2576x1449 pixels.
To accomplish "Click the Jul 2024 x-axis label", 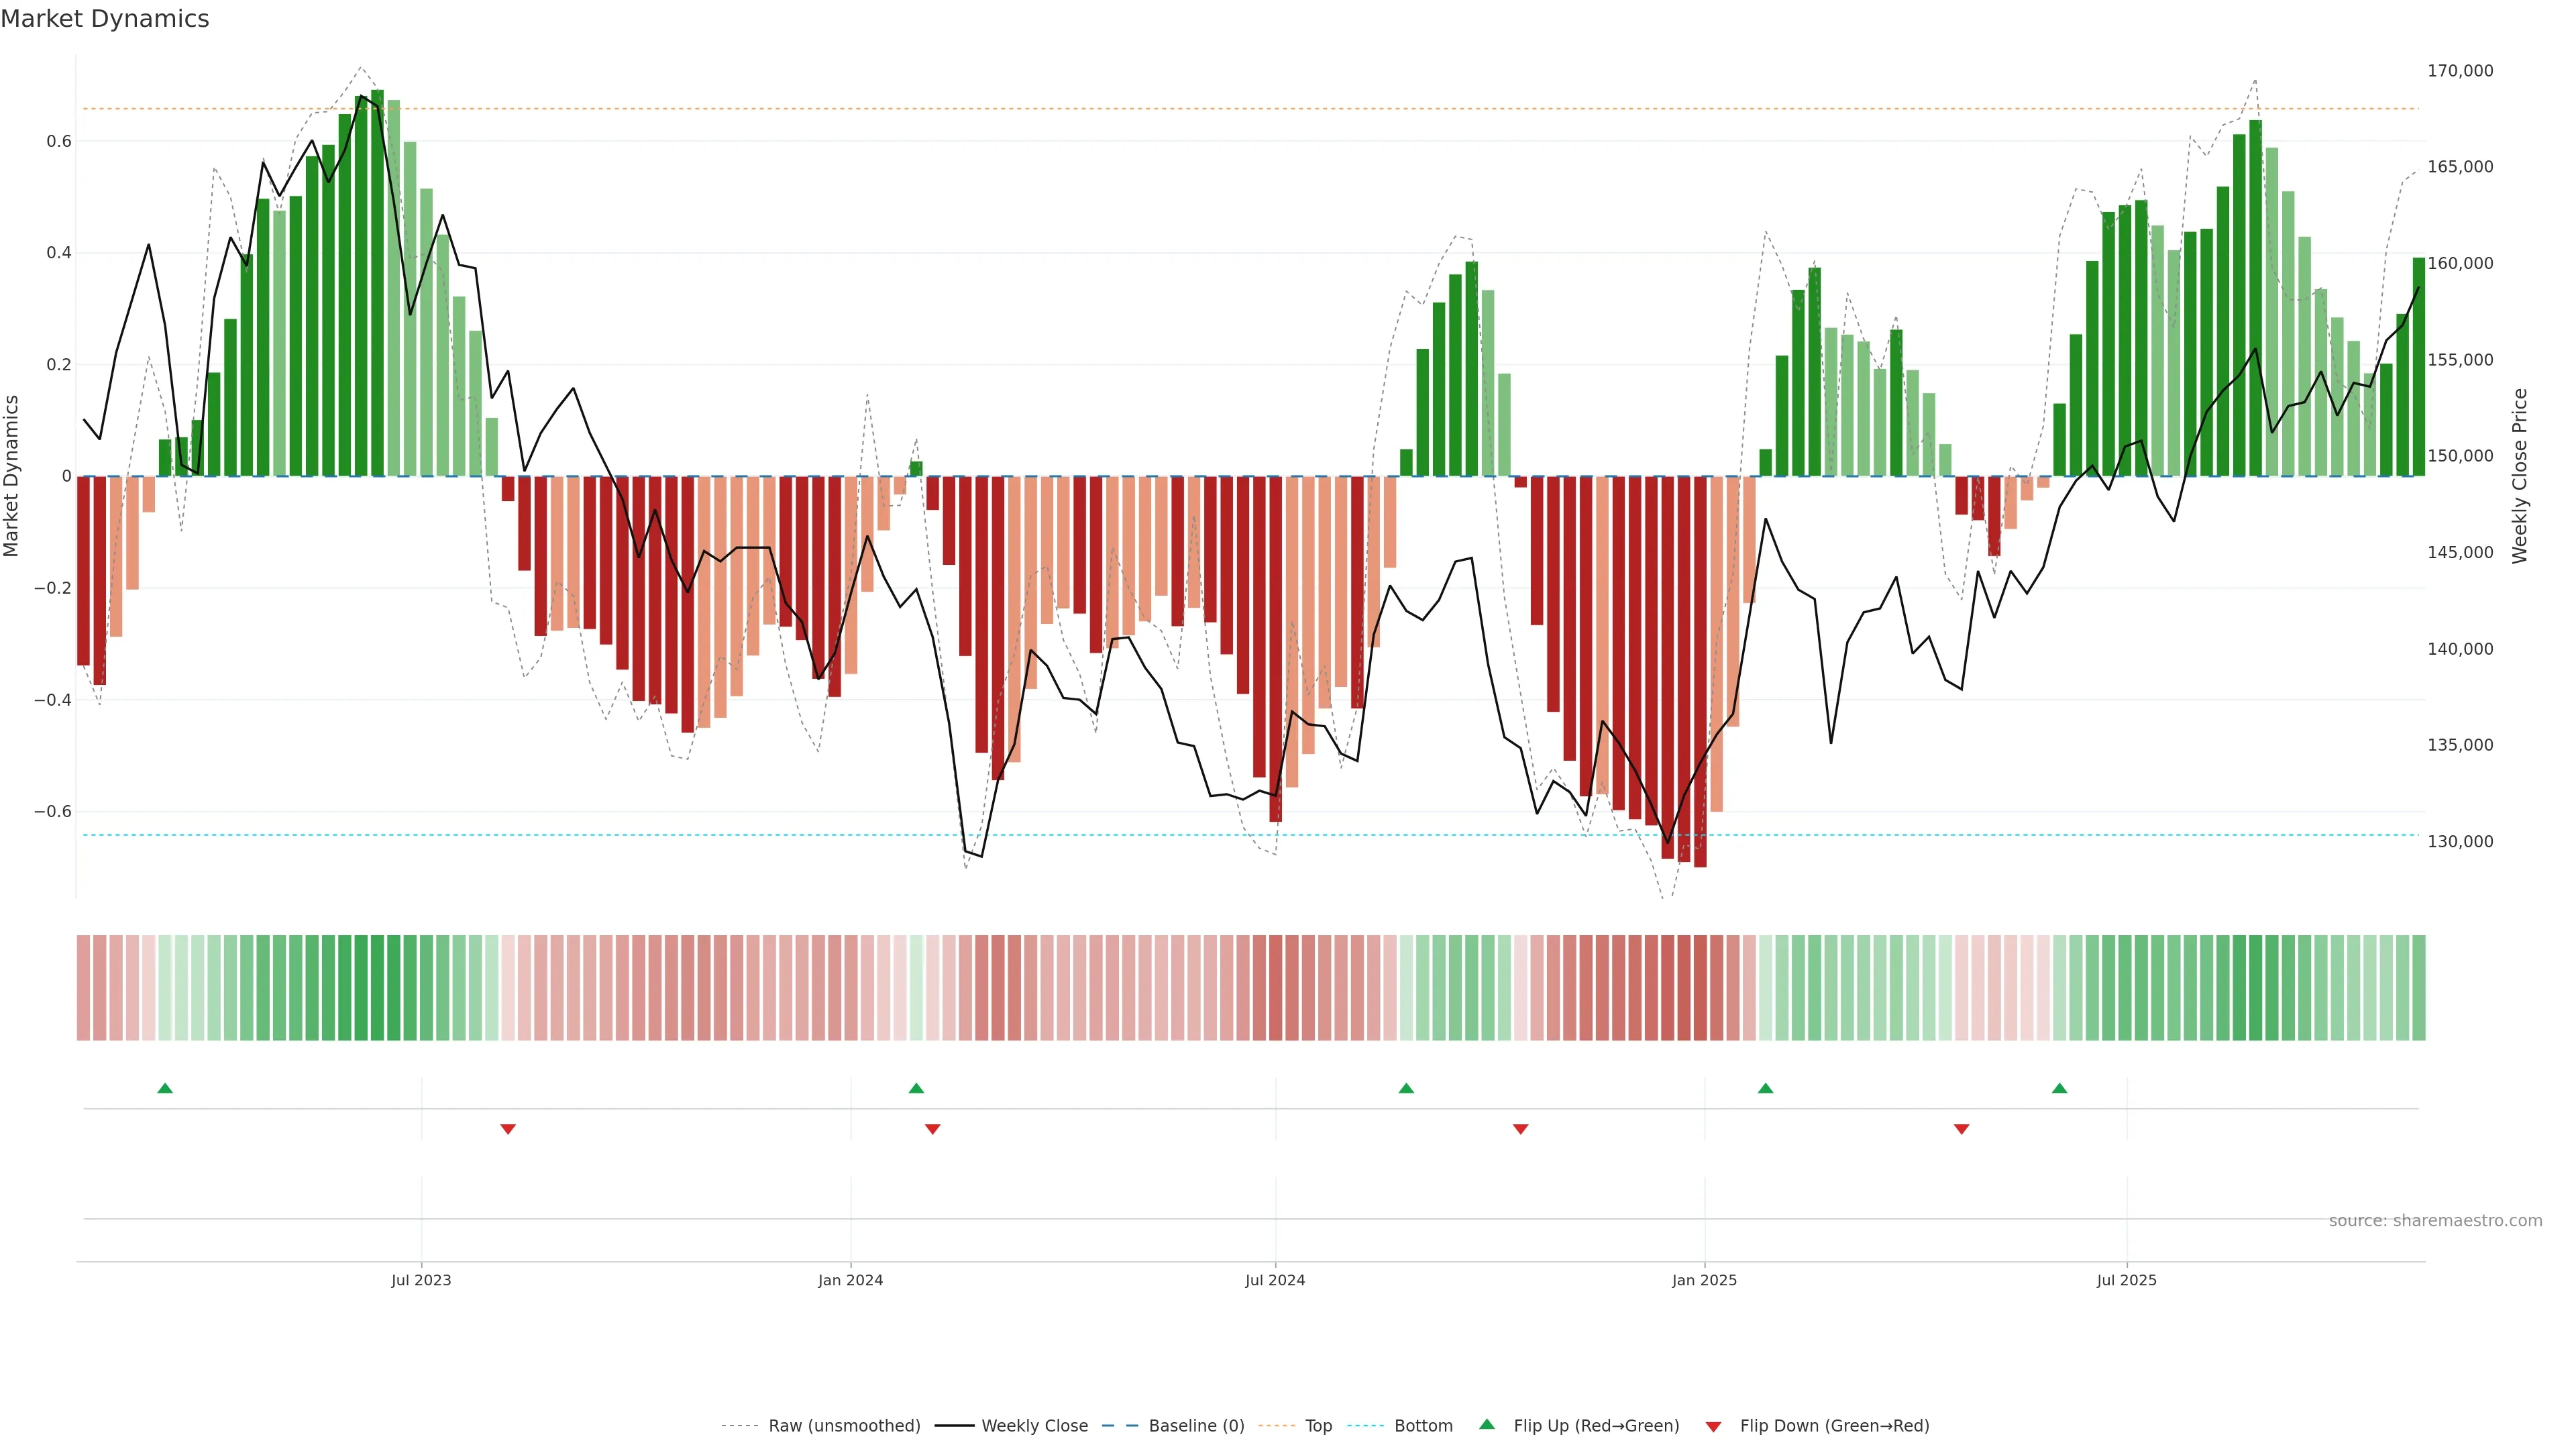I will pos(1275,1281).
